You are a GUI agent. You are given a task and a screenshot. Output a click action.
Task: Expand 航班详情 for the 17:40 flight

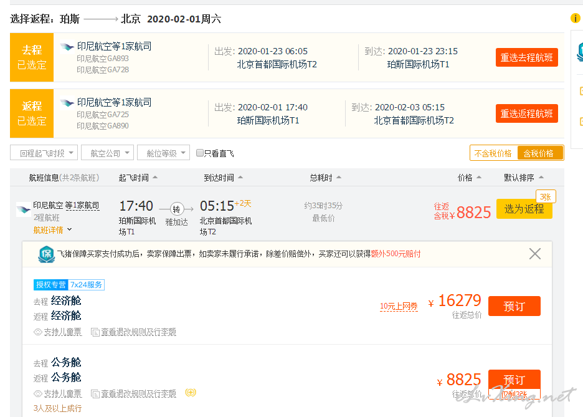pos(52,230)
